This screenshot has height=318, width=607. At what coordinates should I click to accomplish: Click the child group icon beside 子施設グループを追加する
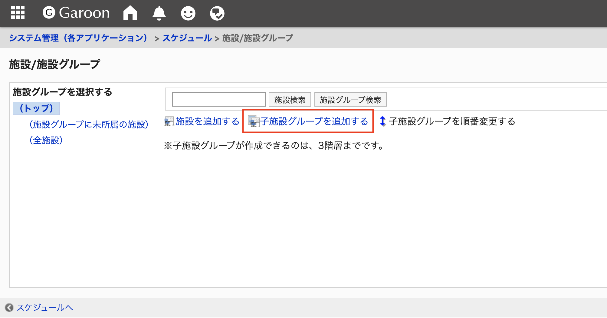click(253, 121)
